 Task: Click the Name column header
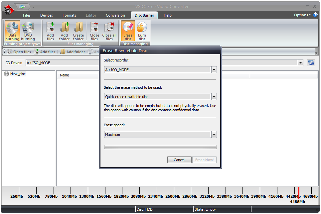point(65,75)
